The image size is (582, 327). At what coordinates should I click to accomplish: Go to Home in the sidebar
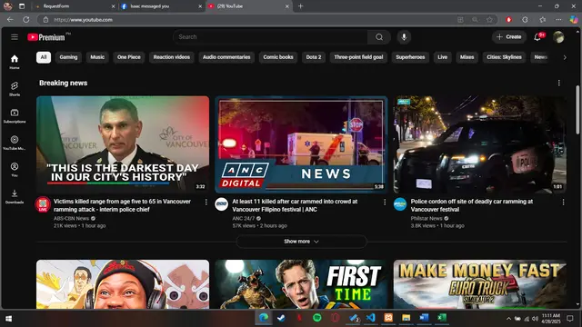coord(15,62)
